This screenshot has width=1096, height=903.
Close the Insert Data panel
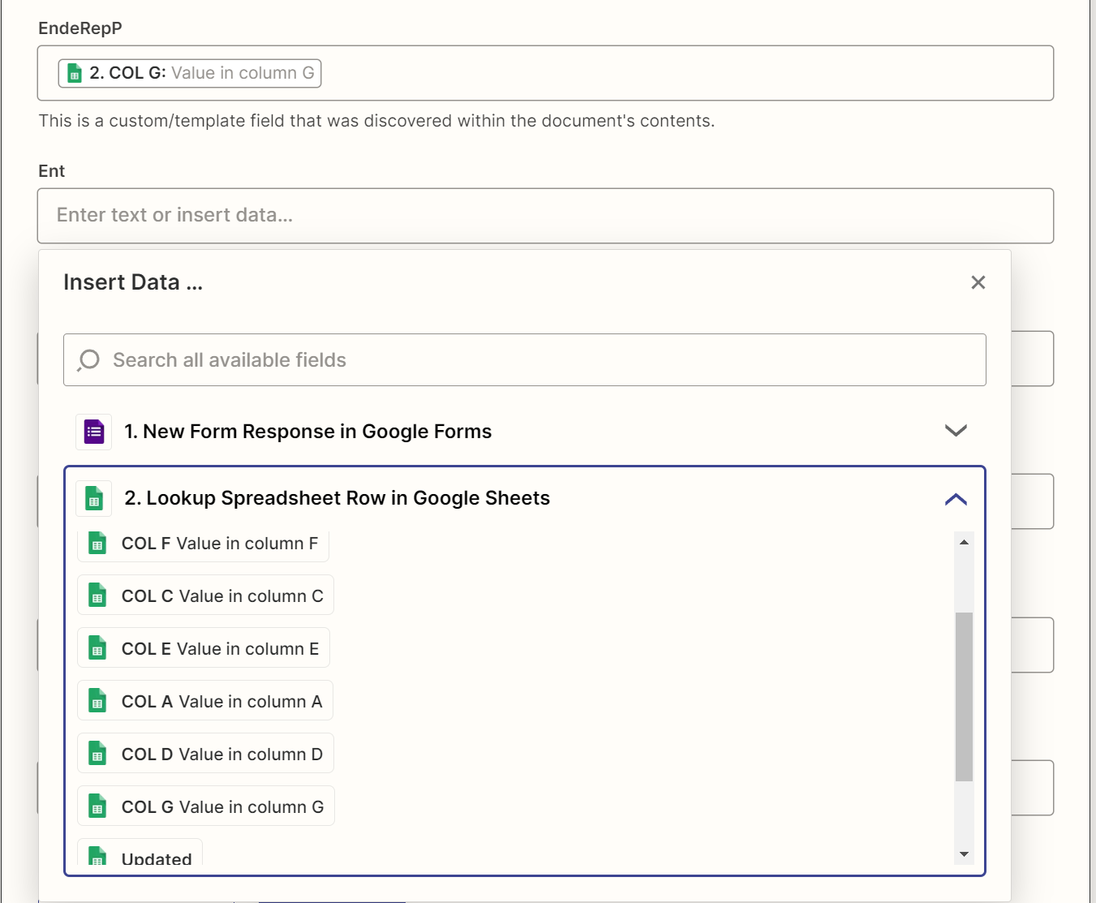coord(978,282)
